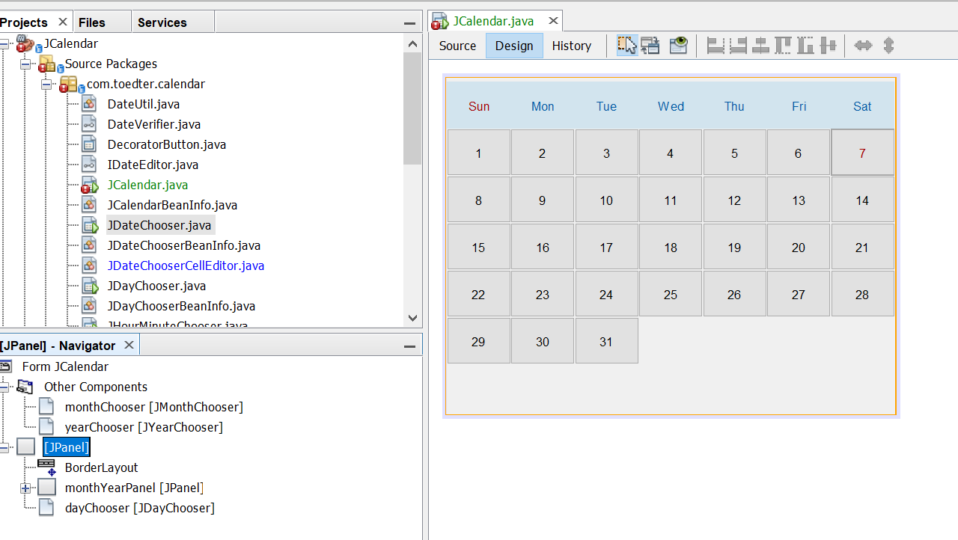Click day 1 button in calendar
Screen dimensions: 958x540
[x=479, y=153]
